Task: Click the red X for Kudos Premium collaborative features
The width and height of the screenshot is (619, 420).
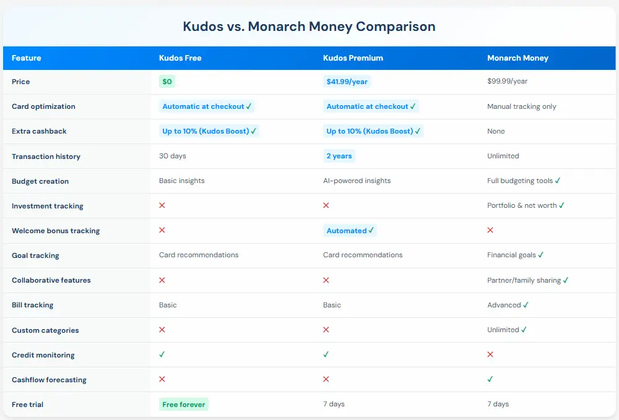Action: (326, 280)
